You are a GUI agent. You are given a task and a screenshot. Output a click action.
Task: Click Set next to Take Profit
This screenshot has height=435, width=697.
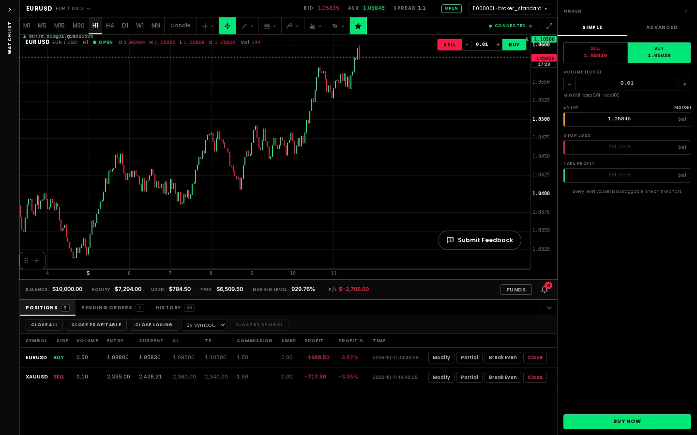(x=682, y=175)
